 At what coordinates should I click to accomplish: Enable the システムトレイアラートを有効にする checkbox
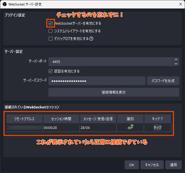pyautogui.click(x=51, y=31)
